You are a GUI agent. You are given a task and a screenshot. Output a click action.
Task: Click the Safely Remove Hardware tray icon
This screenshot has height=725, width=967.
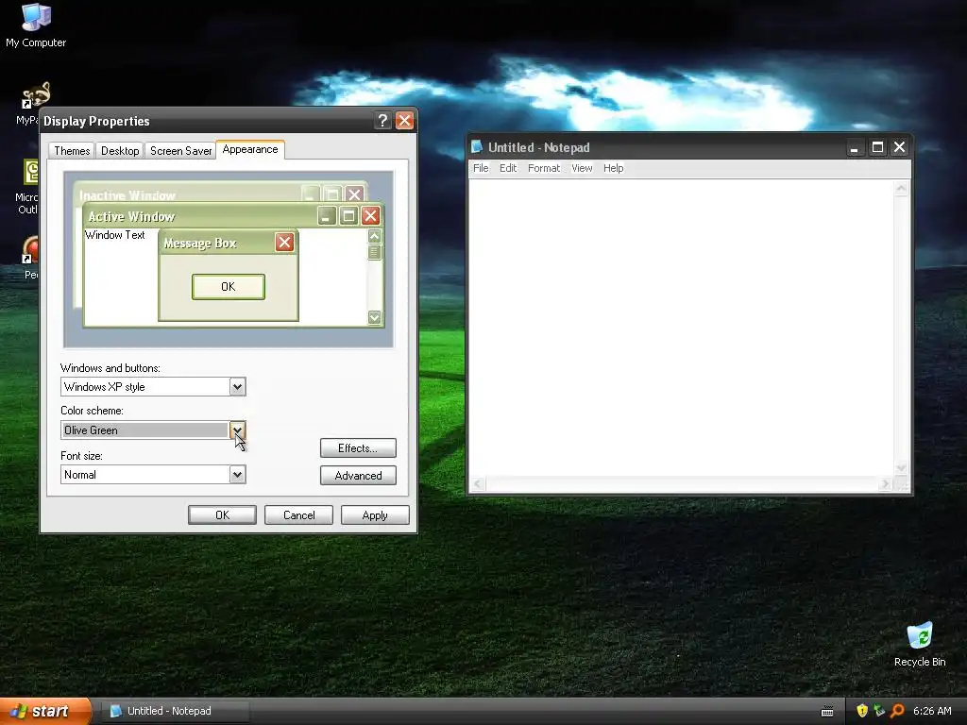click(879, 711)
